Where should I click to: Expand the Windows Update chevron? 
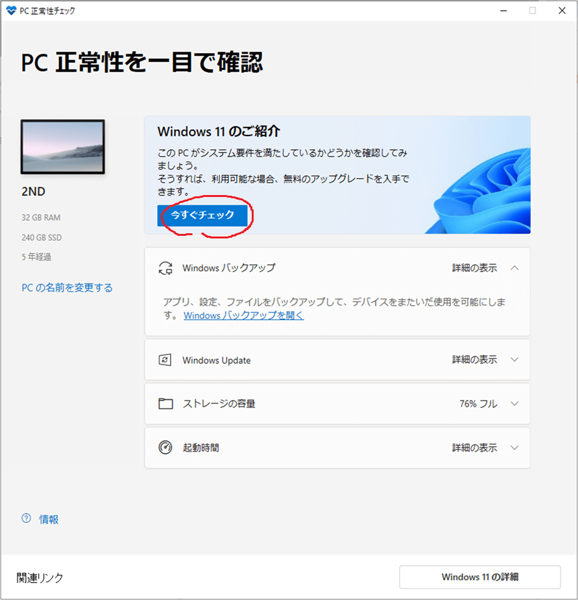coord(514,360)
